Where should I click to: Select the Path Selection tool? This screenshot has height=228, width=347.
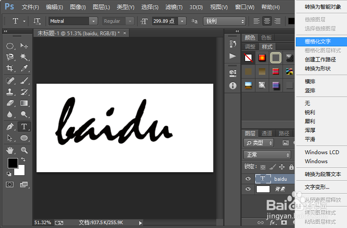tap(10, 138)
